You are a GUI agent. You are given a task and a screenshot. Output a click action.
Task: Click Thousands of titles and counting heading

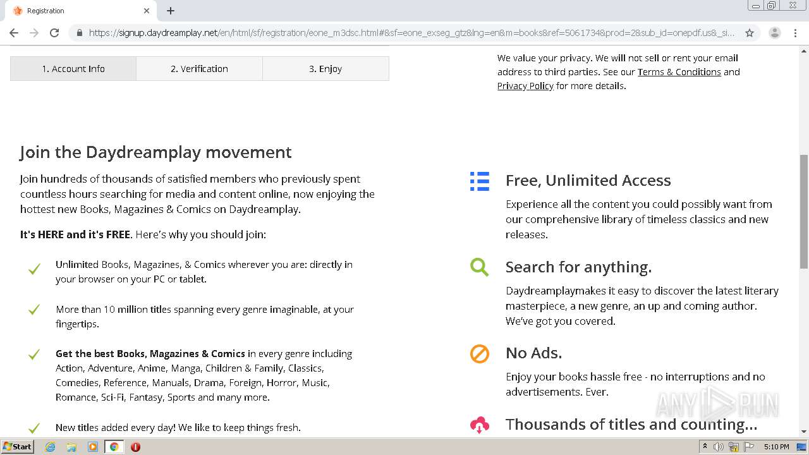[631, 424]
